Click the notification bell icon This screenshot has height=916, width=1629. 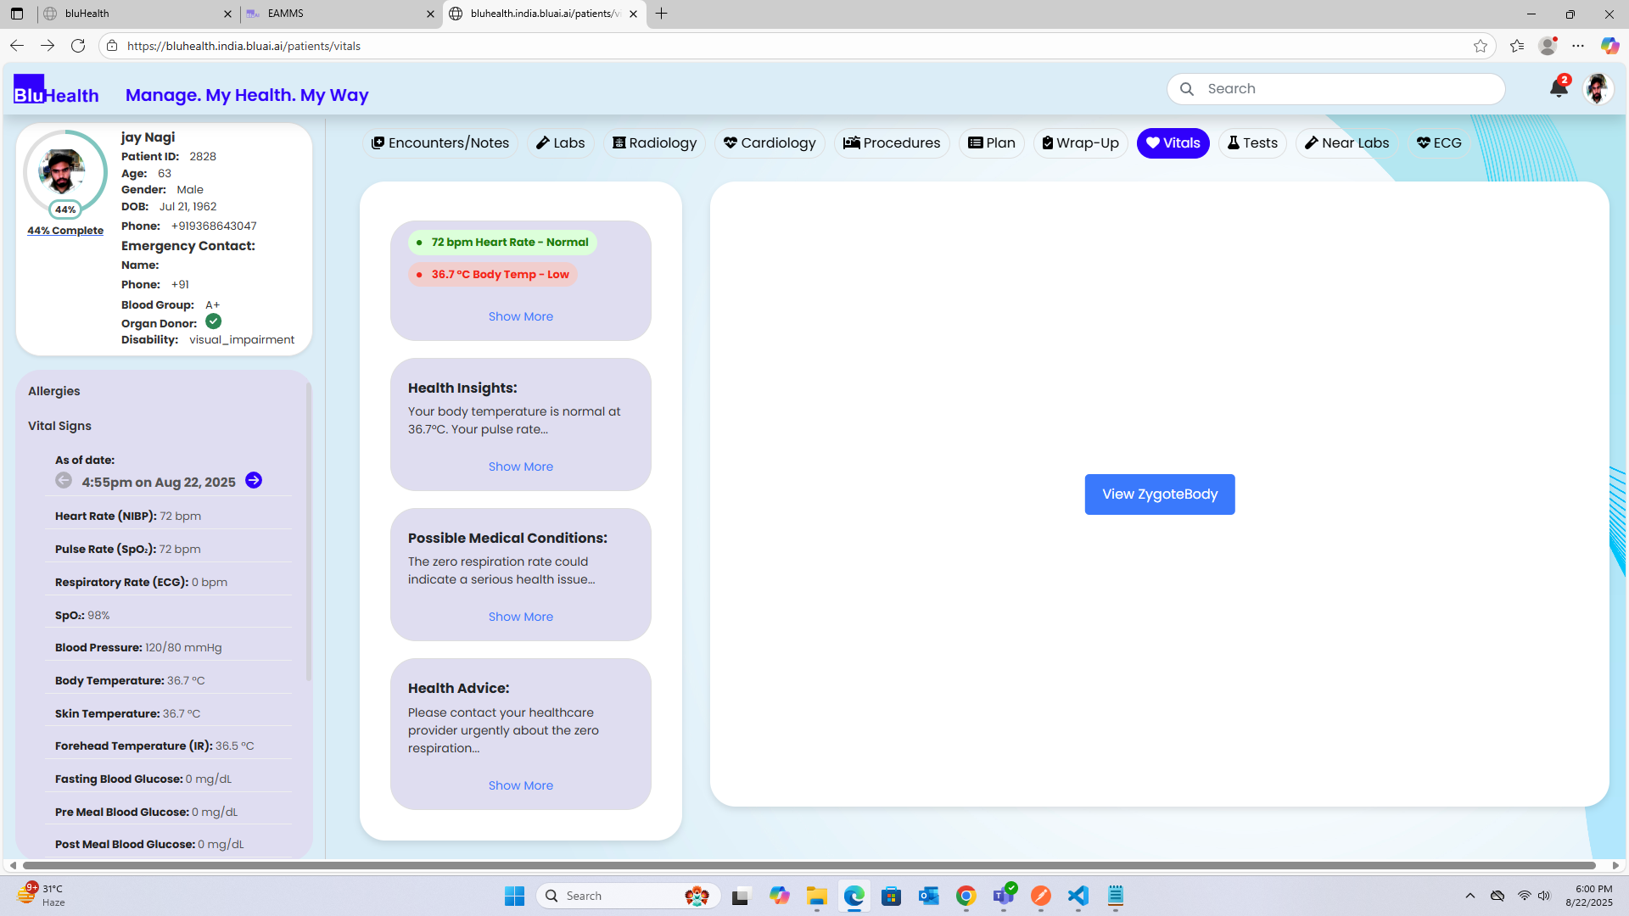pos(1558,88)
